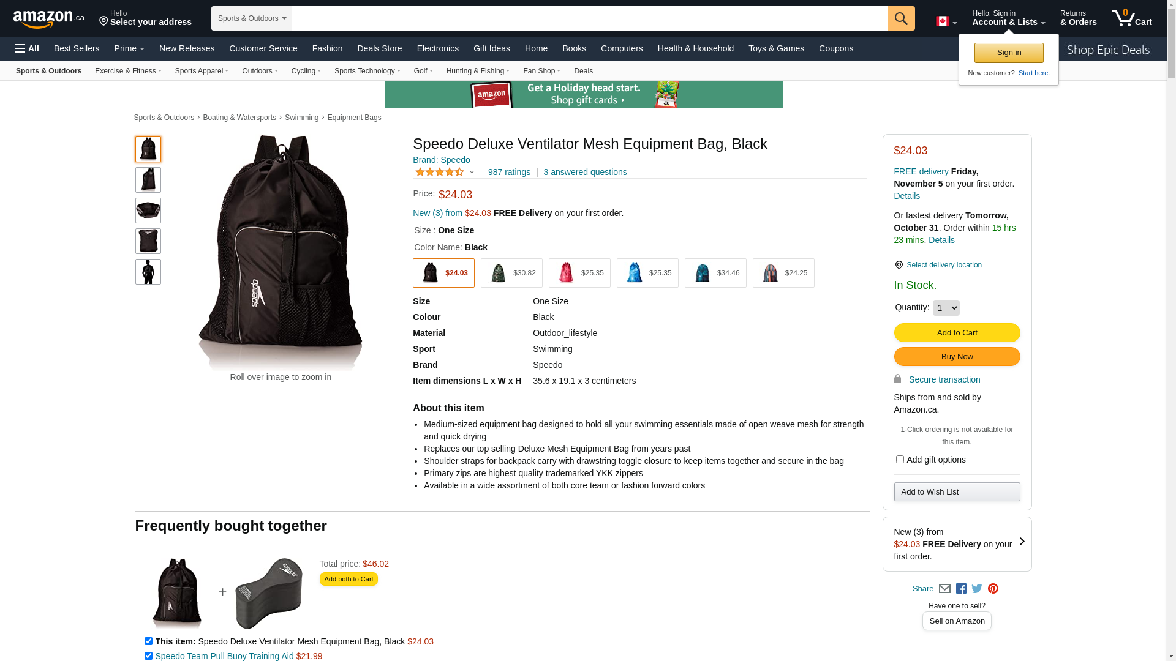Open the shopping cart icon
The image size is (1176, 661).
pos(1131,18)
